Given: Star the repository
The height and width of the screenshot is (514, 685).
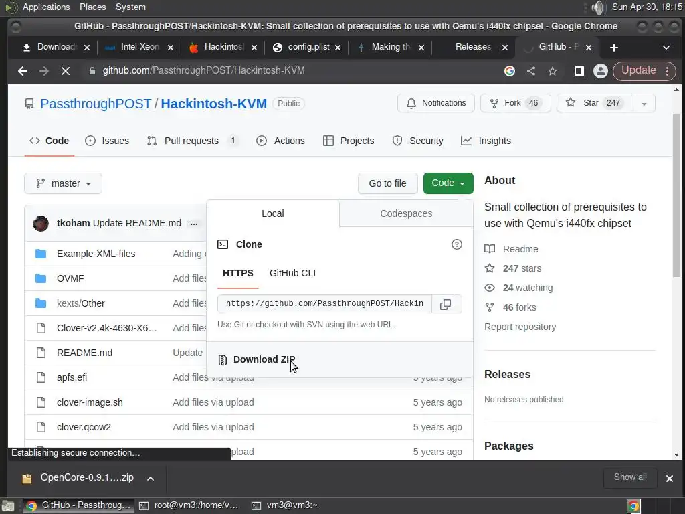Looking at the screenshot, I should coord(595,104).
